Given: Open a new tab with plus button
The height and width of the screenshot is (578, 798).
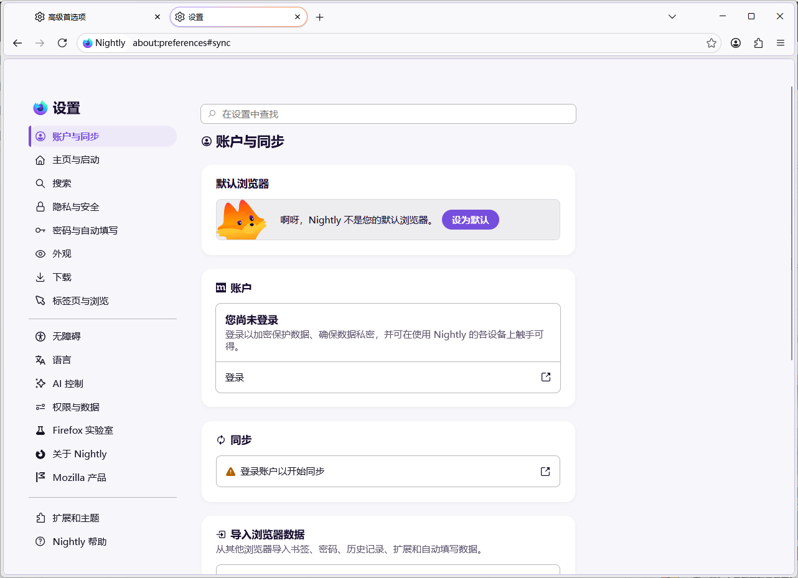Looking at the screenshot, I should pyautogui.click(x=320, y=17).
